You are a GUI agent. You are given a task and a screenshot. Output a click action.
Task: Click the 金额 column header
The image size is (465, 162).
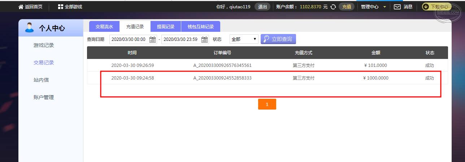(x=376, y=52)
